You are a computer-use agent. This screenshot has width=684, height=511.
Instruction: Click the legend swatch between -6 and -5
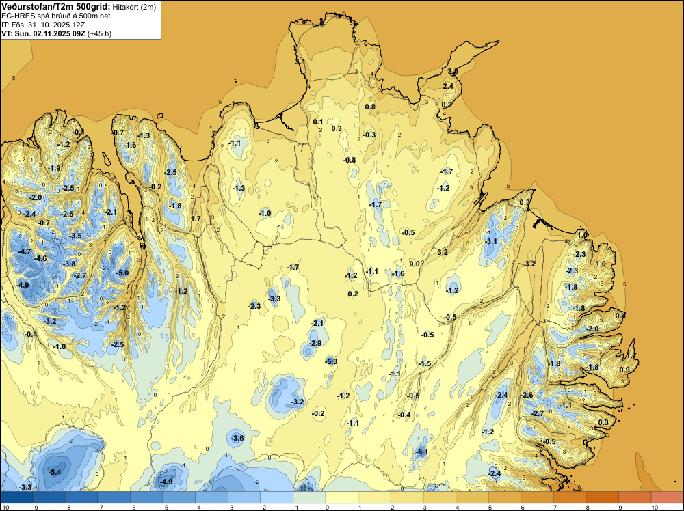pyautogui.click(x=146, y=497)
